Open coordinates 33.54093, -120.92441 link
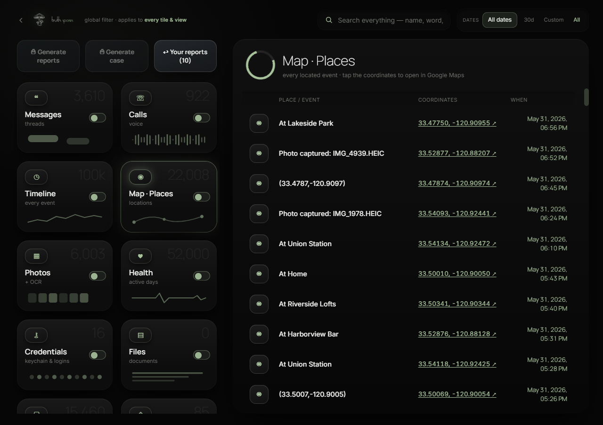This screenshot has width=603, height=425. coord(457,214)
